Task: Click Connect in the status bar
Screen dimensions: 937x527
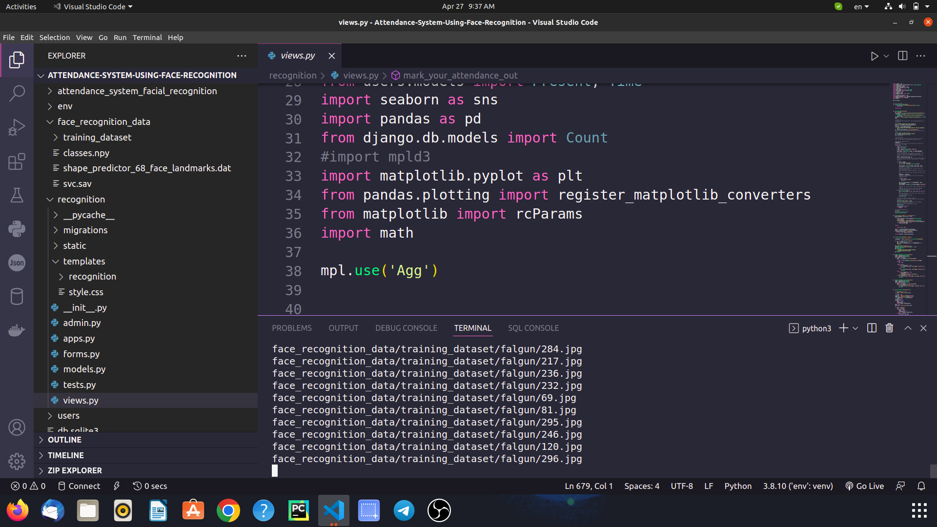Action: 79,486
